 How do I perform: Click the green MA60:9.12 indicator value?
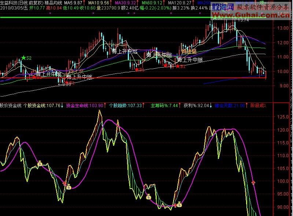[152, 3]
